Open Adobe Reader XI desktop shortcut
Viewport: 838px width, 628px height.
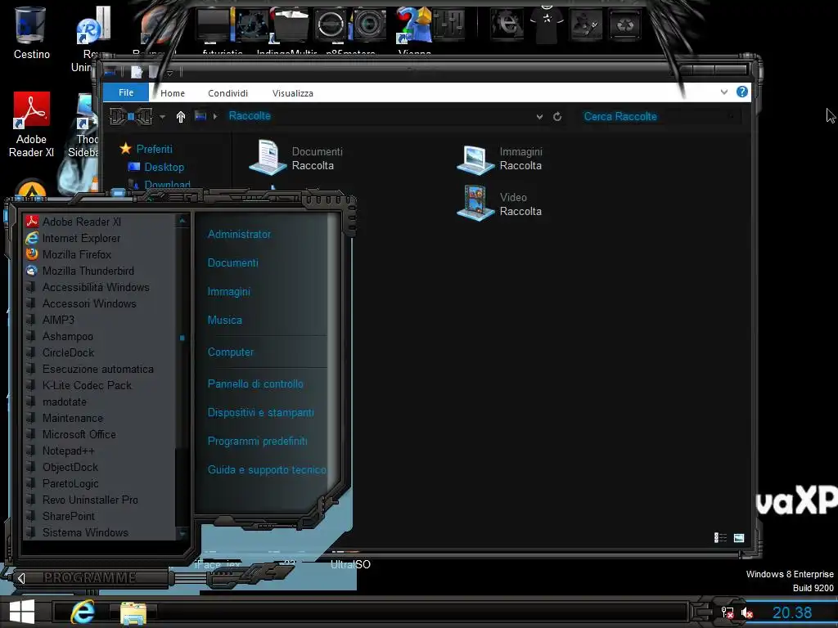[x=31, y=124]
